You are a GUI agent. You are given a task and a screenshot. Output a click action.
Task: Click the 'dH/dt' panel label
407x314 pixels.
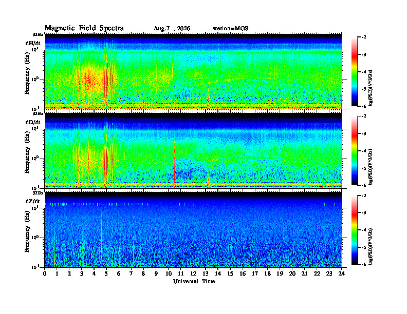tap(33, 43)
